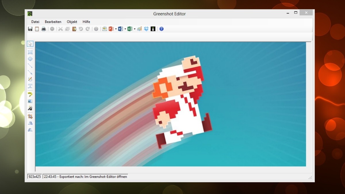Open the Objekt menu
345x194 pixels.
click(72, 22)
